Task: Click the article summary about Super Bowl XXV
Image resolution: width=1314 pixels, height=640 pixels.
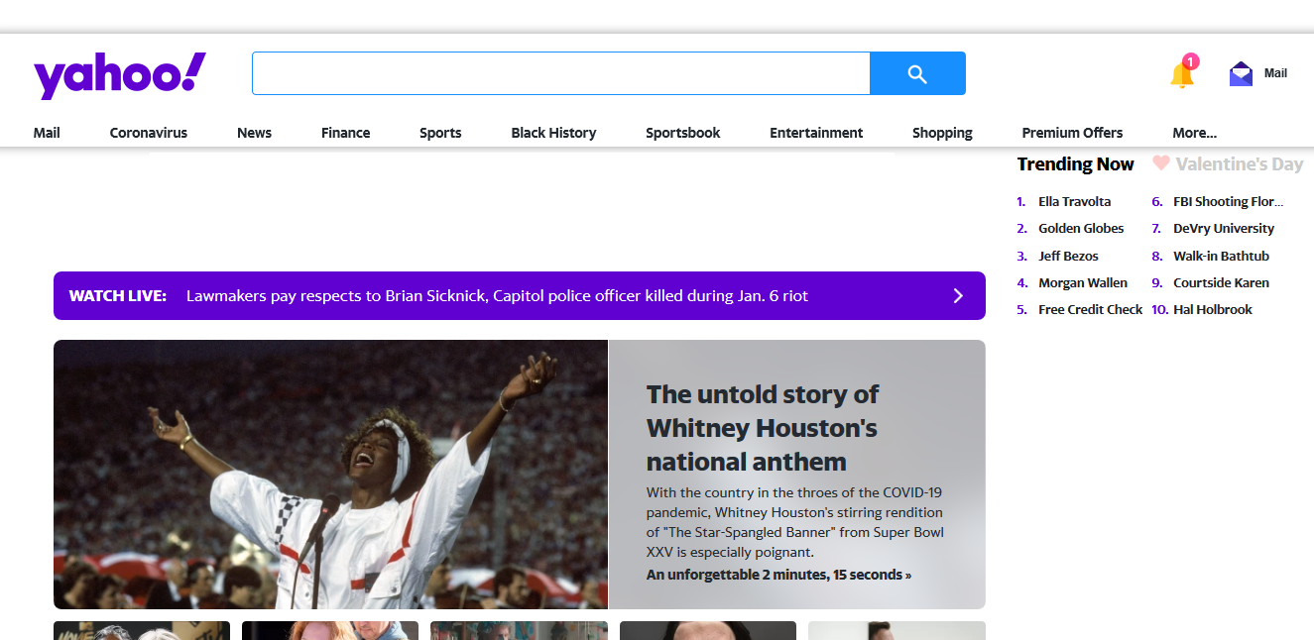Action: pyautogui.click(x=795, y=522)
